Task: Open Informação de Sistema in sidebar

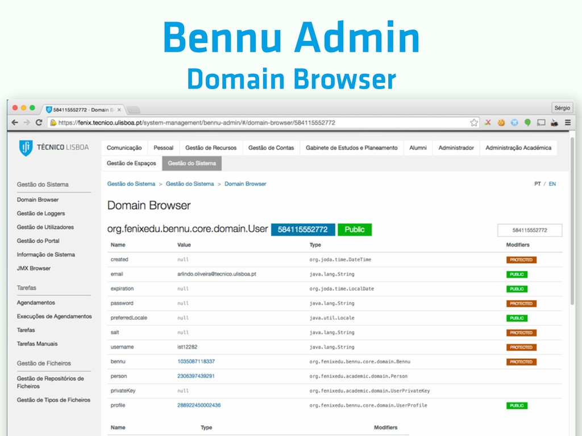Action: tap(45, 254)
